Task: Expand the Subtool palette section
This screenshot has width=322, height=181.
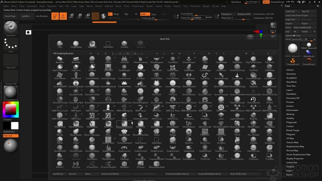Action: click(290, 70)
